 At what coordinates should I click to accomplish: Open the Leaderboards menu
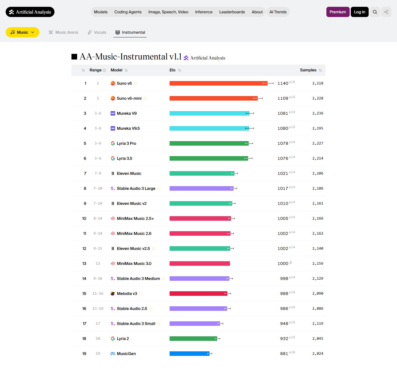(232, 12)
